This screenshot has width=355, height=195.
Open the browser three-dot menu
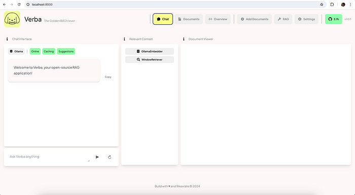350,5
